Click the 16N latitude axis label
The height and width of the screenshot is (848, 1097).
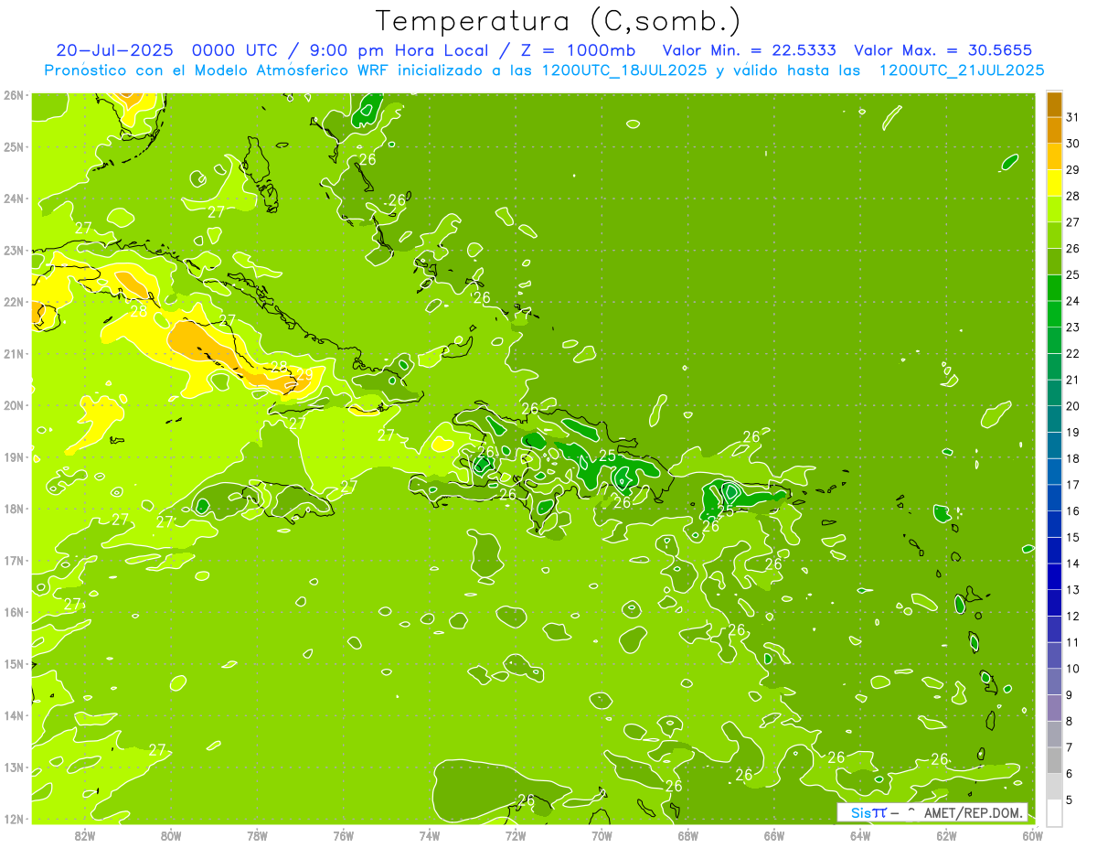(x=14, y=612)
